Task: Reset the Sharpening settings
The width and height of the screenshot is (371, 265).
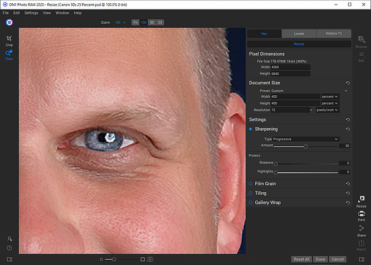Action: point(347,129)
